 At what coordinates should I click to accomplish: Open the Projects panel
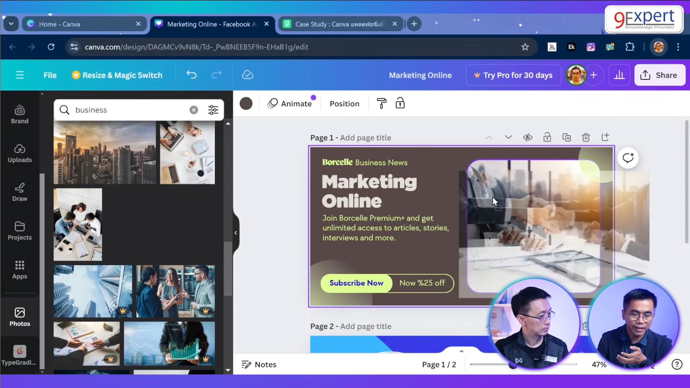click(19, 231)
